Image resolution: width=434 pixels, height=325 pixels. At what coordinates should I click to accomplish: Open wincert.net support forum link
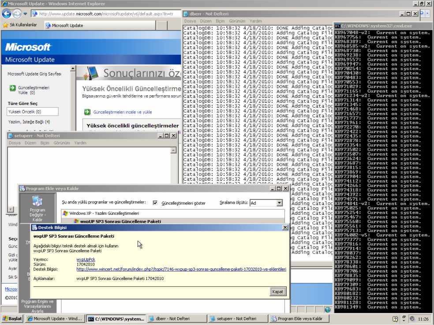pos(181,269)
